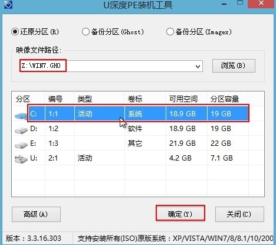
Task: Click the C: drive icon
Action: tap(21, 116)
